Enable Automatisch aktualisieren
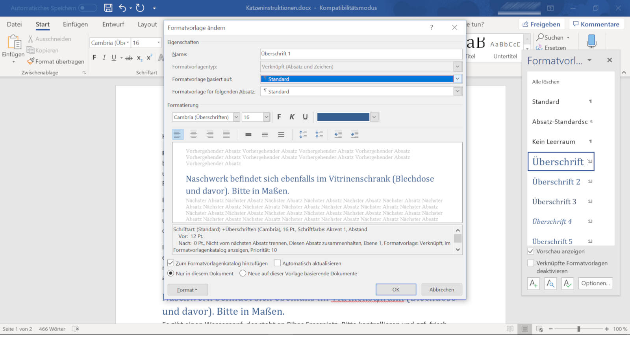 point(277,263)
